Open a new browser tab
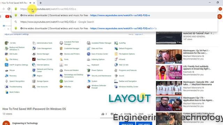Image resolution: width=223 pixels, height=125 pixels. (x=40, y=3)
